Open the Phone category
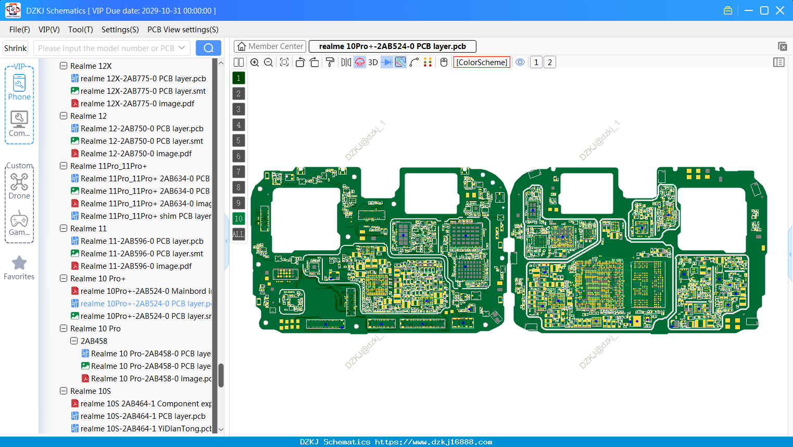The width and height of the screenshot is (793, 447). [19, 87]
